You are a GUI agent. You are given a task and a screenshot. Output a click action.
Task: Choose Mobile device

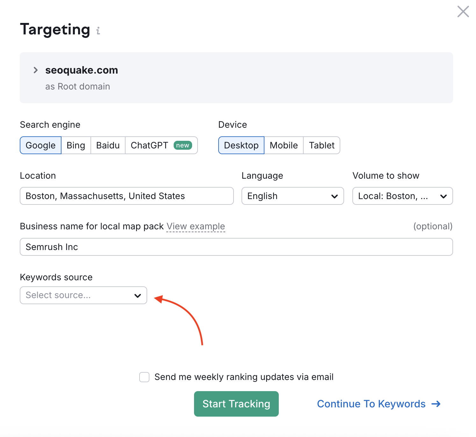(284, 145)
